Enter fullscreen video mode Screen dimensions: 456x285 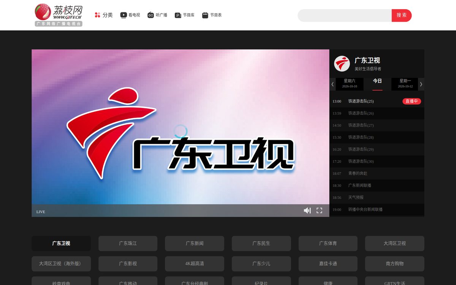(x=320, y=211)
